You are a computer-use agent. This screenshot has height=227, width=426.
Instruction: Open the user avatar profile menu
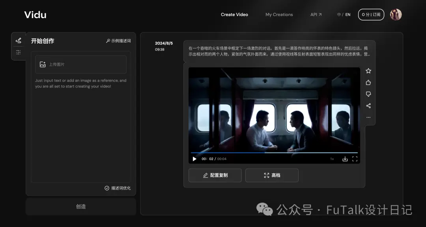[396, 15]
